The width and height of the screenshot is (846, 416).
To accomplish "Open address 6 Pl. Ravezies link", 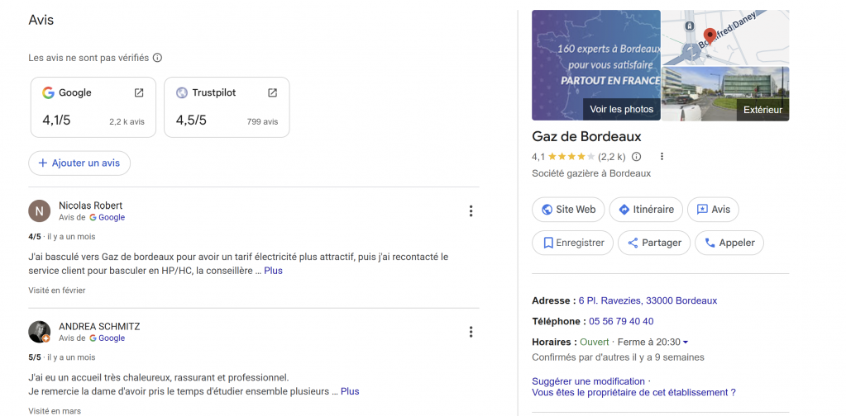I will [648, 300].
